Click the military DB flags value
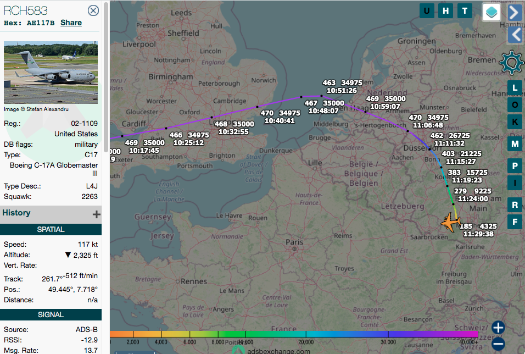Screen dimensions: 525x354 click(x=86, y=145)
